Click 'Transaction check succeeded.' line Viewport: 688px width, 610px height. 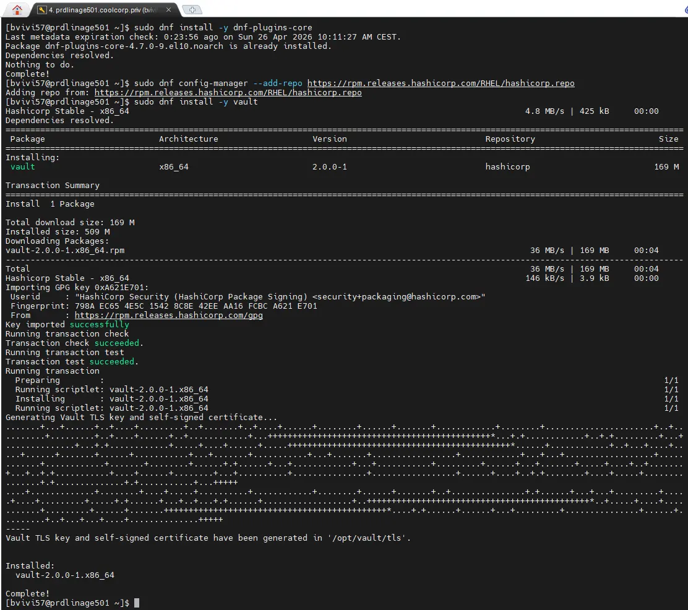point(75,343)
